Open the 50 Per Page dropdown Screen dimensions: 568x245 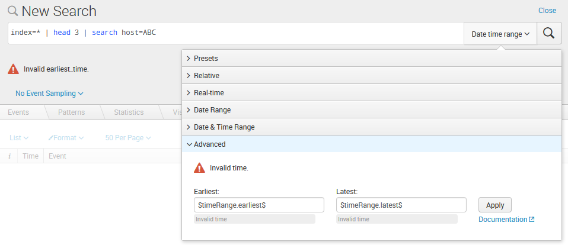pyautogui.click(x=128, y=138)
